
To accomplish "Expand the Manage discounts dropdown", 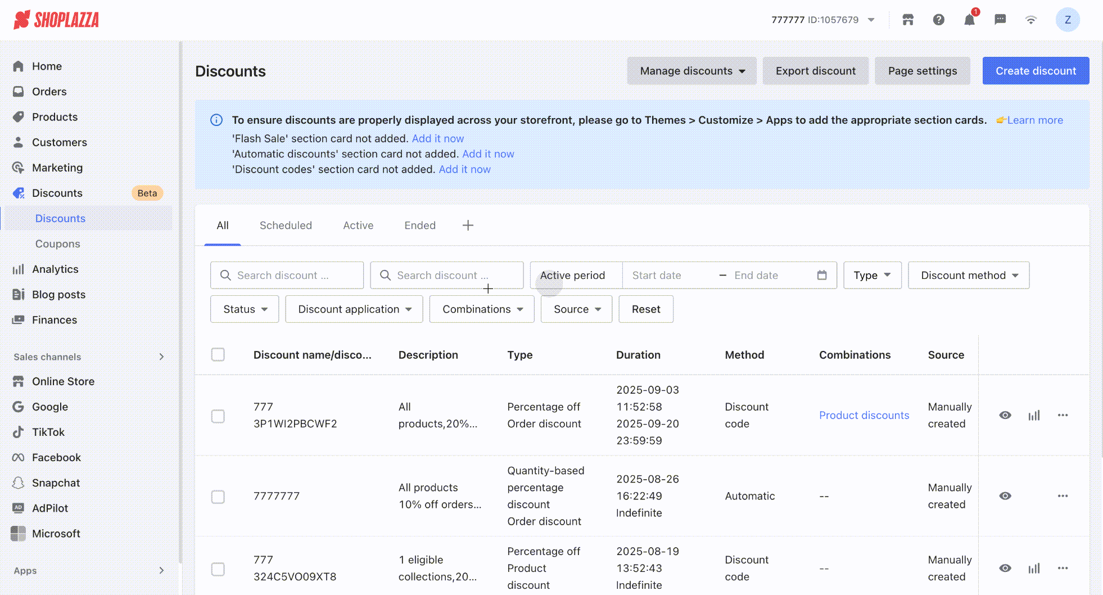I will [x=691, y=71].
